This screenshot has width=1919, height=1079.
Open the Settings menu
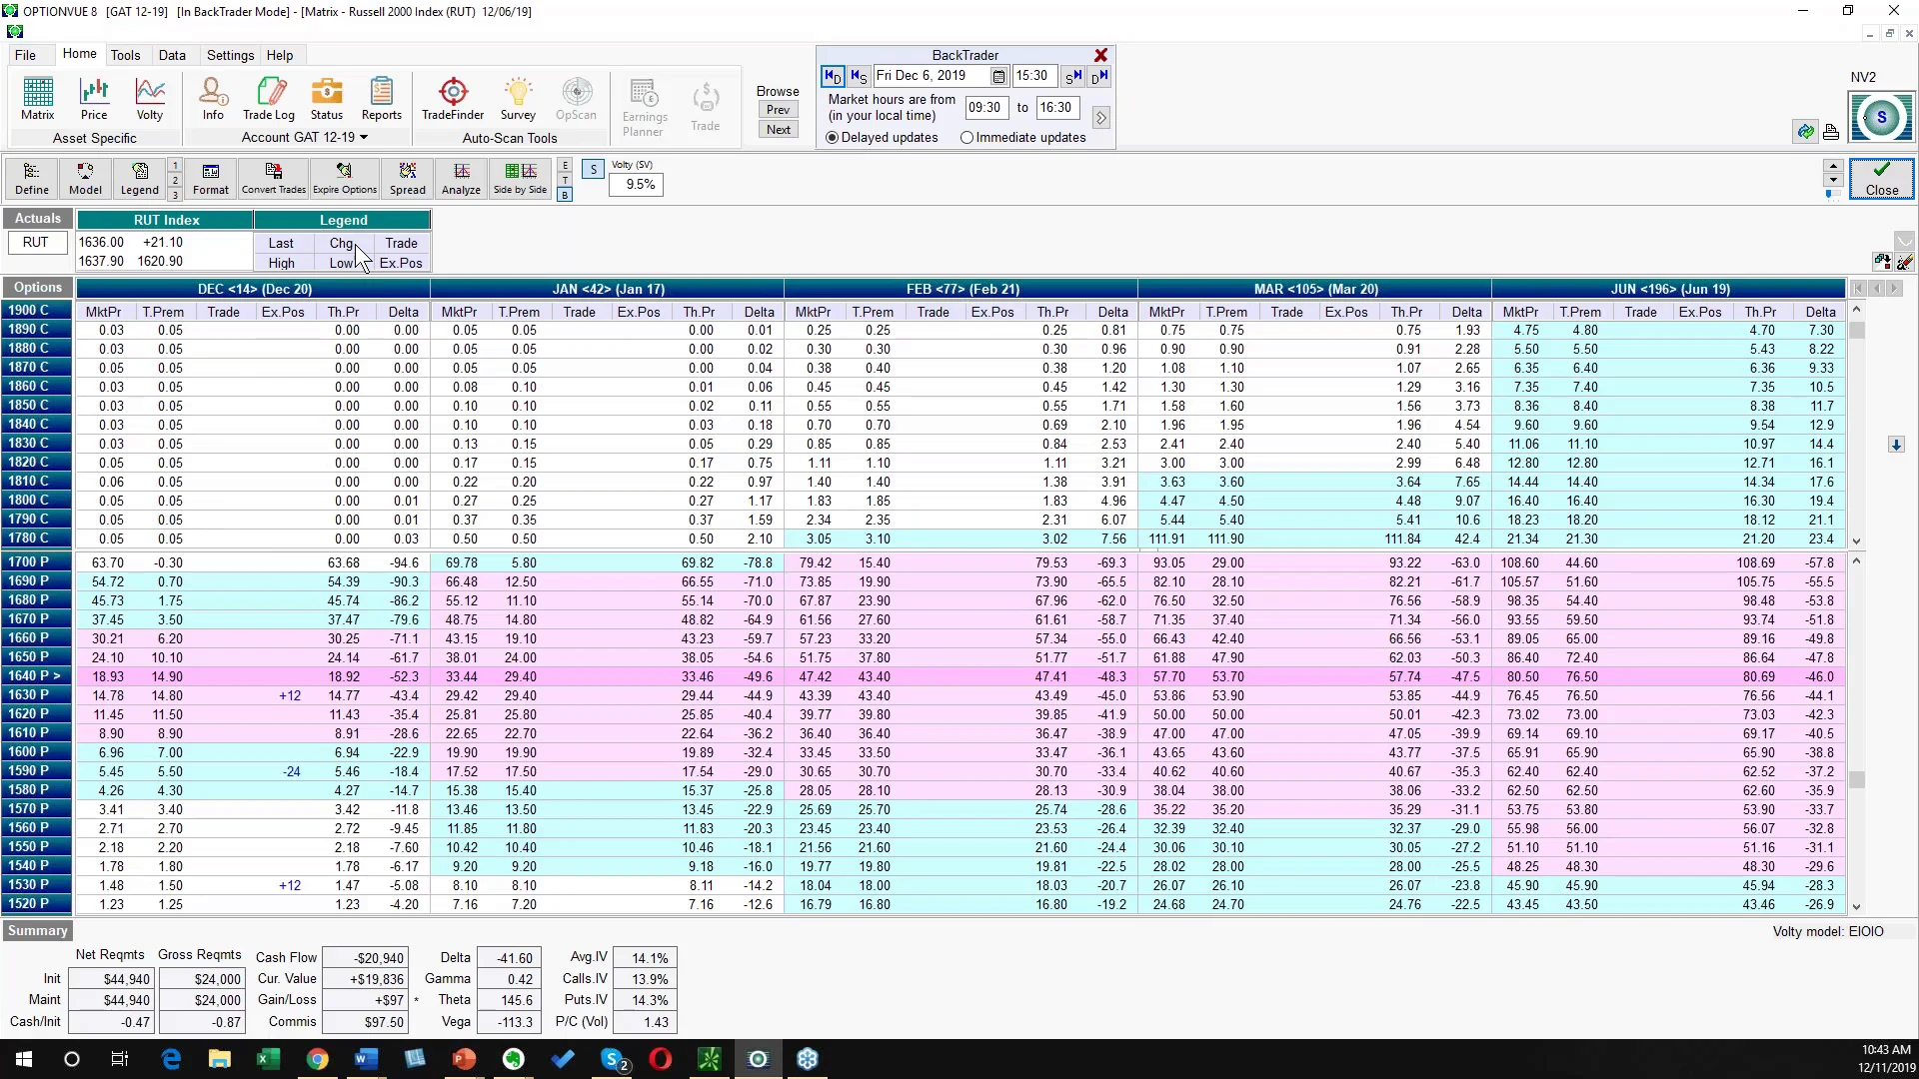(x=230, y=55)
